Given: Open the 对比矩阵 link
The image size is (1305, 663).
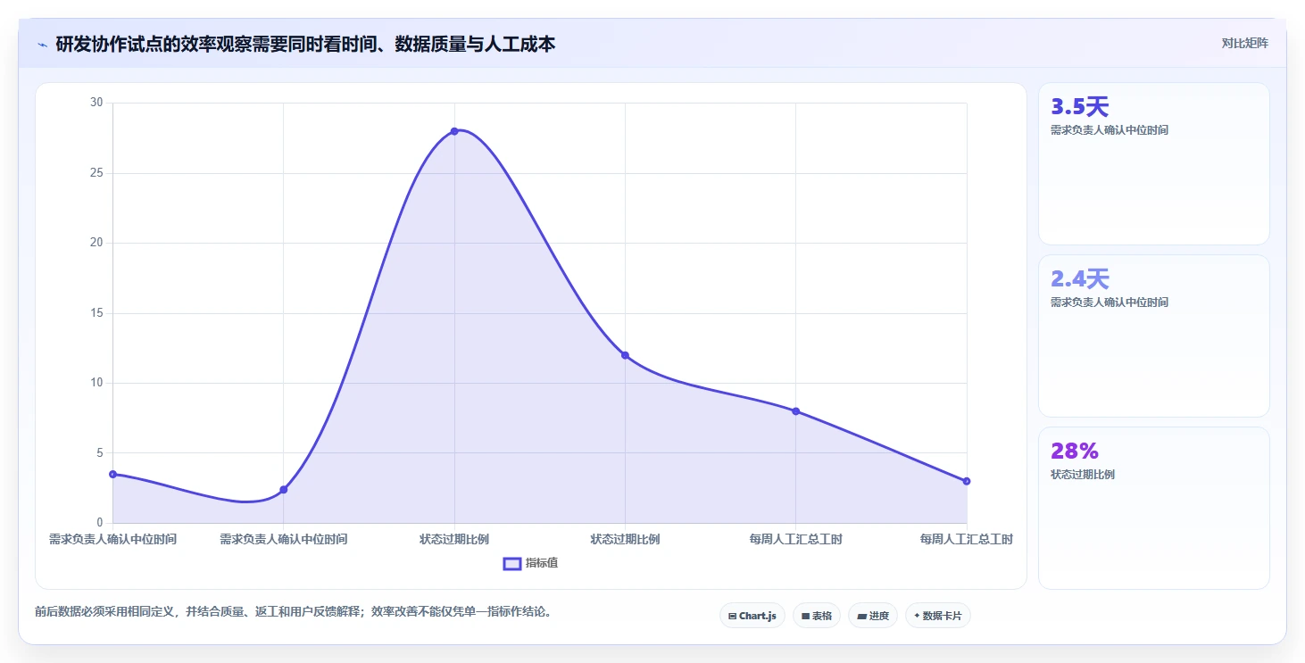Looking at the screenshot, I should (1245, 43).
